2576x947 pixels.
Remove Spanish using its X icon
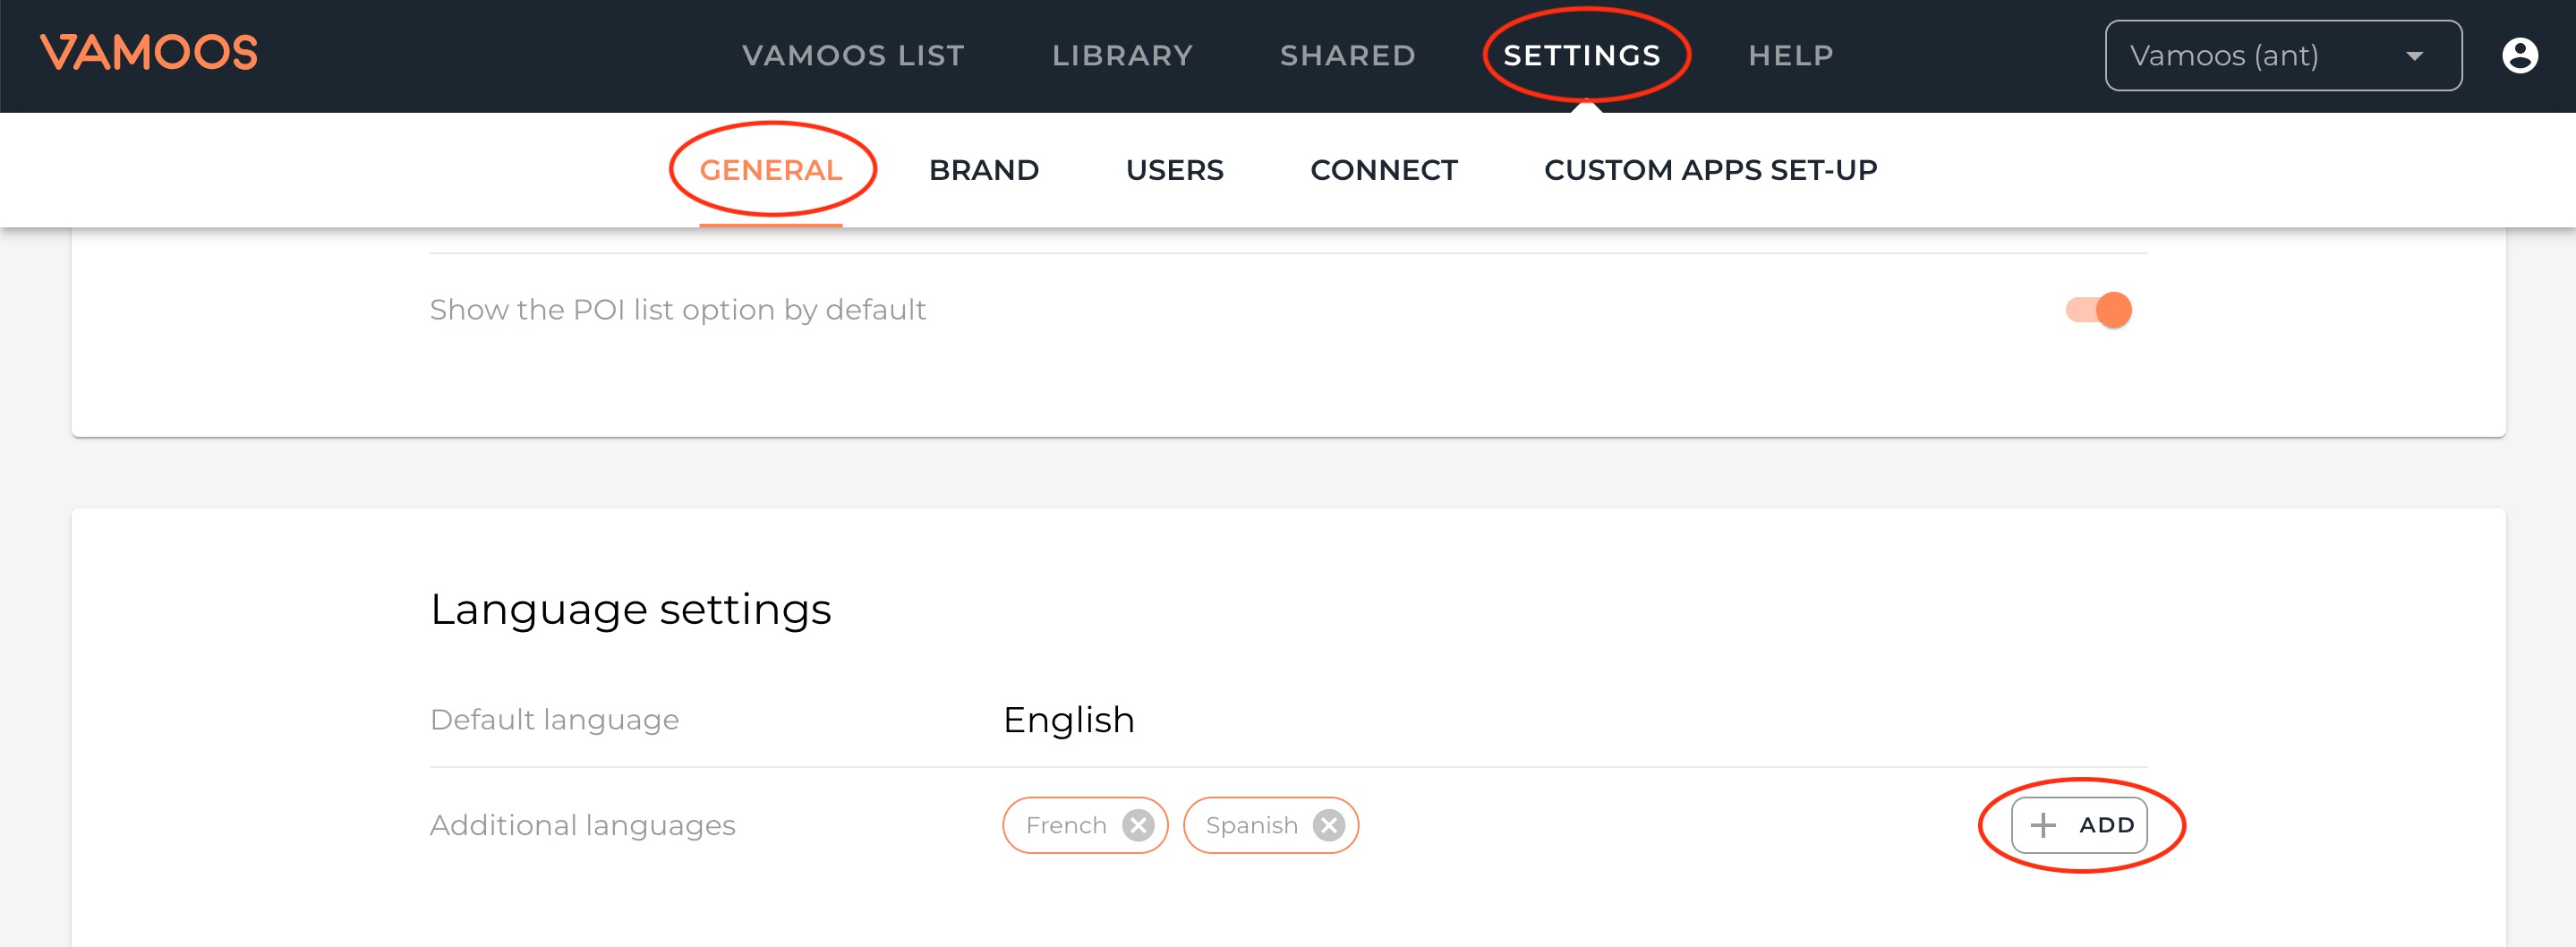[1328, 825]
